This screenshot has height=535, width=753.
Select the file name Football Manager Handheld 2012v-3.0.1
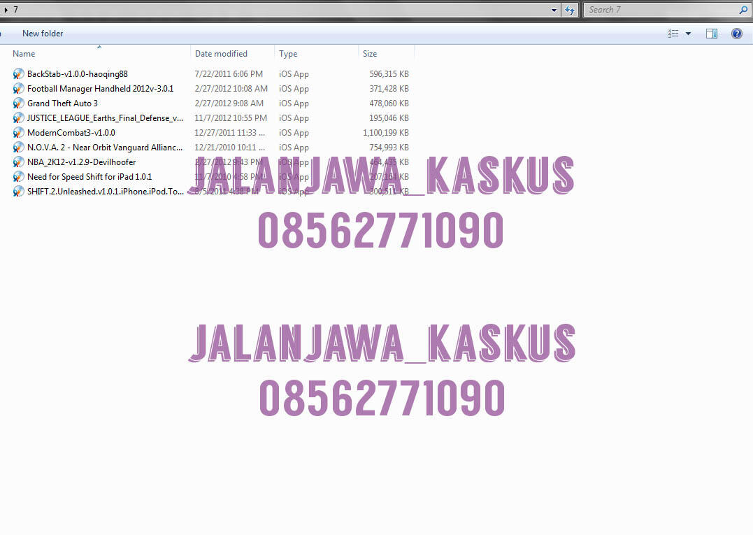coord(101,89)
